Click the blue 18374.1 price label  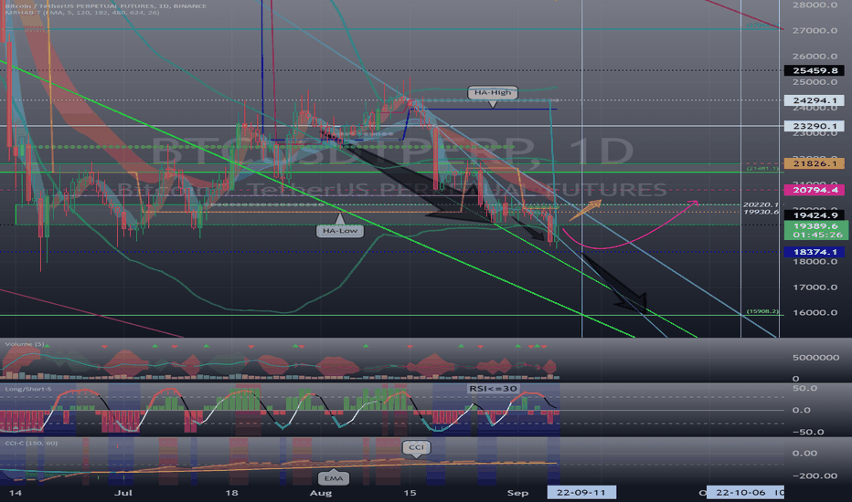coord(814,252)
